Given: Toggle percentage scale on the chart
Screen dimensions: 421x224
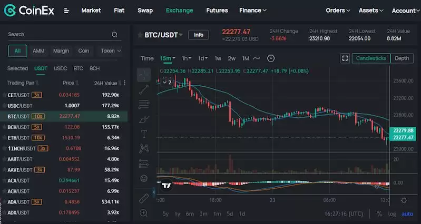Looking at the screenshot, I should pyautogui.click(x=379, y=214).
